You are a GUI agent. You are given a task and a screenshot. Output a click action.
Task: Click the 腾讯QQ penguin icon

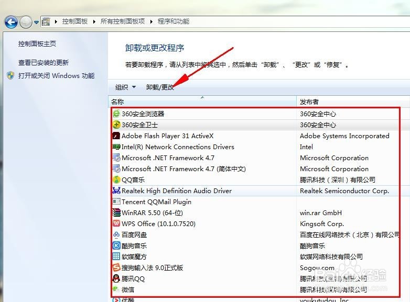116,278
